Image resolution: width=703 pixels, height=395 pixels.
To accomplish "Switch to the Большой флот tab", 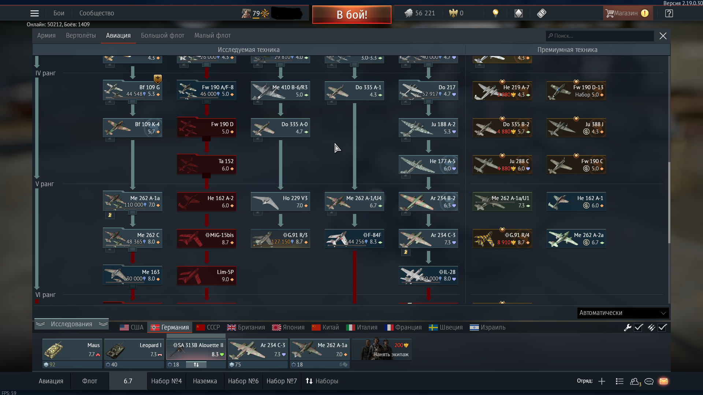I will [162, 35].
